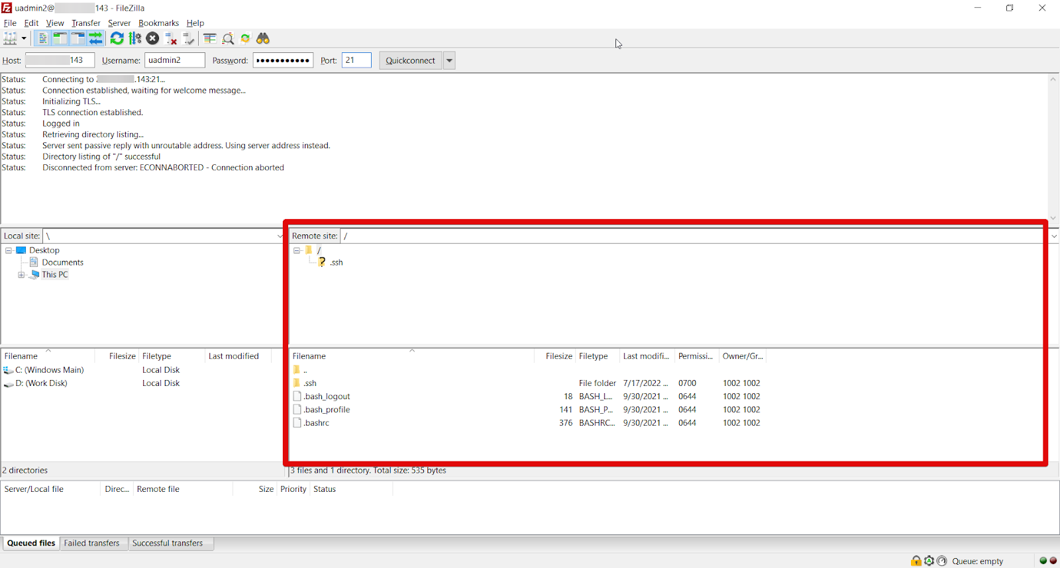
Task: Select the .bash_logout file
Action: [327, 397]
